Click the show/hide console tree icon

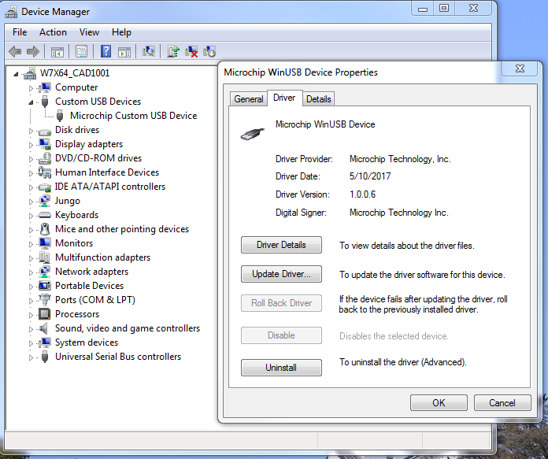(57, 52)
